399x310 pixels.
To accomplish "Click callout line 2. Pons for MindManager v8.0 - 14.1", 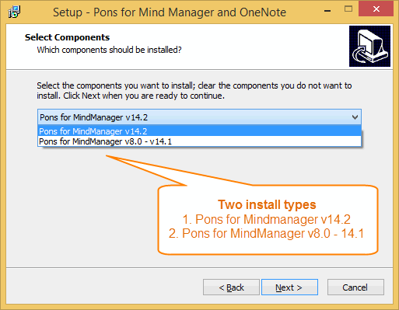I will click(267, 233).
